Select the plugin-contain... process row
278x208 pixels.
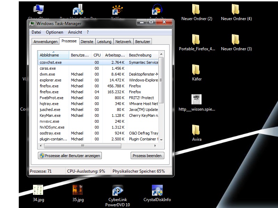pos(98,139)
